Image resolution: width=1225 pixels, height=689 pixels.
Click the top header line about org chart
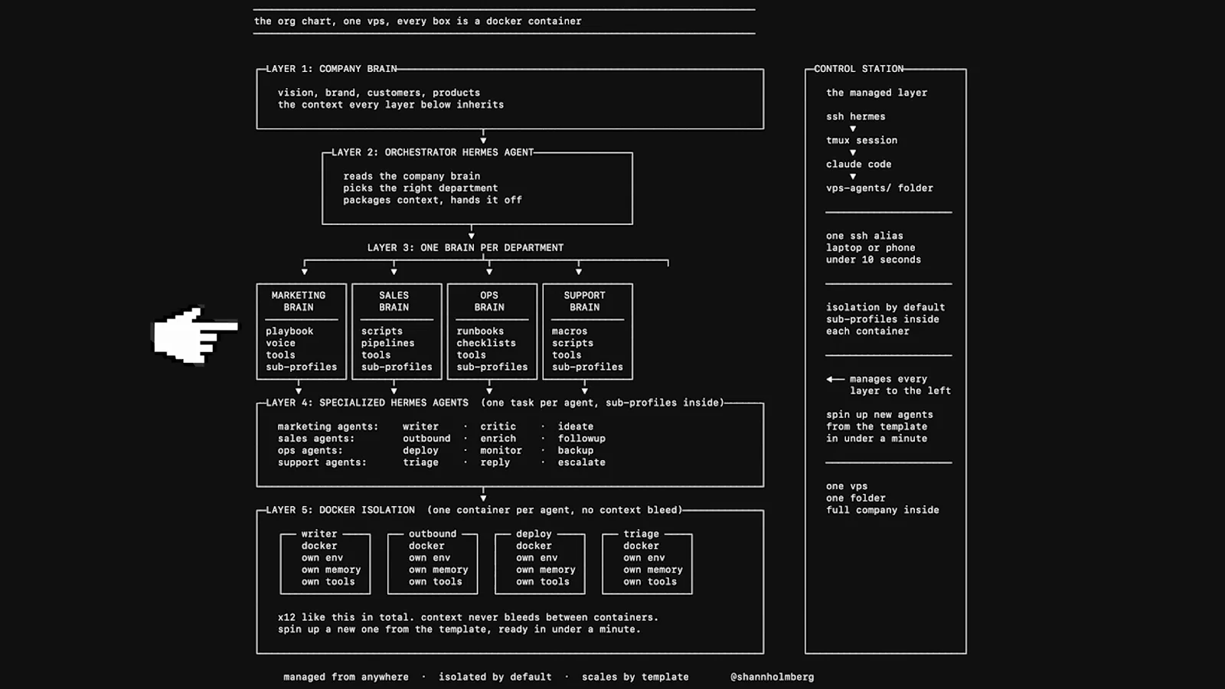click(417, 21)
